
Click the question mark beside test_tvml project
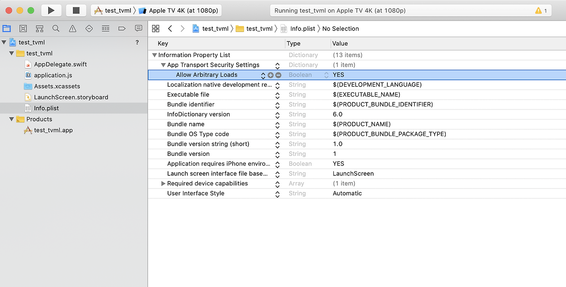(x=137, y=42)
